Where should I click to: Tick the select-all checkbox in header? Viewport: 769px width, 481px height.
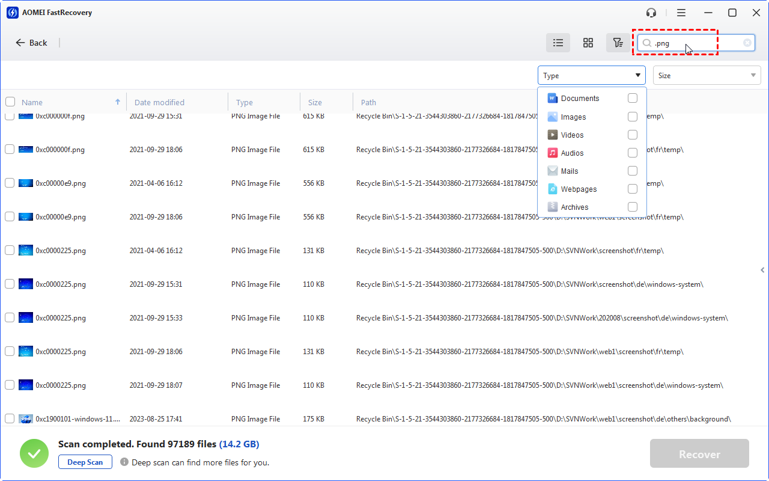pos(10,102)
